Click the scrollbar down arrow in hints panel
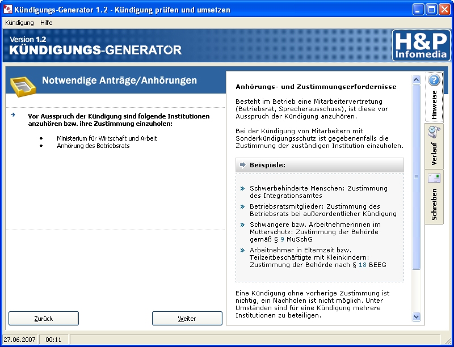This screenshot has height=347, width=454. pyautogui.click(x=417, y=316)
